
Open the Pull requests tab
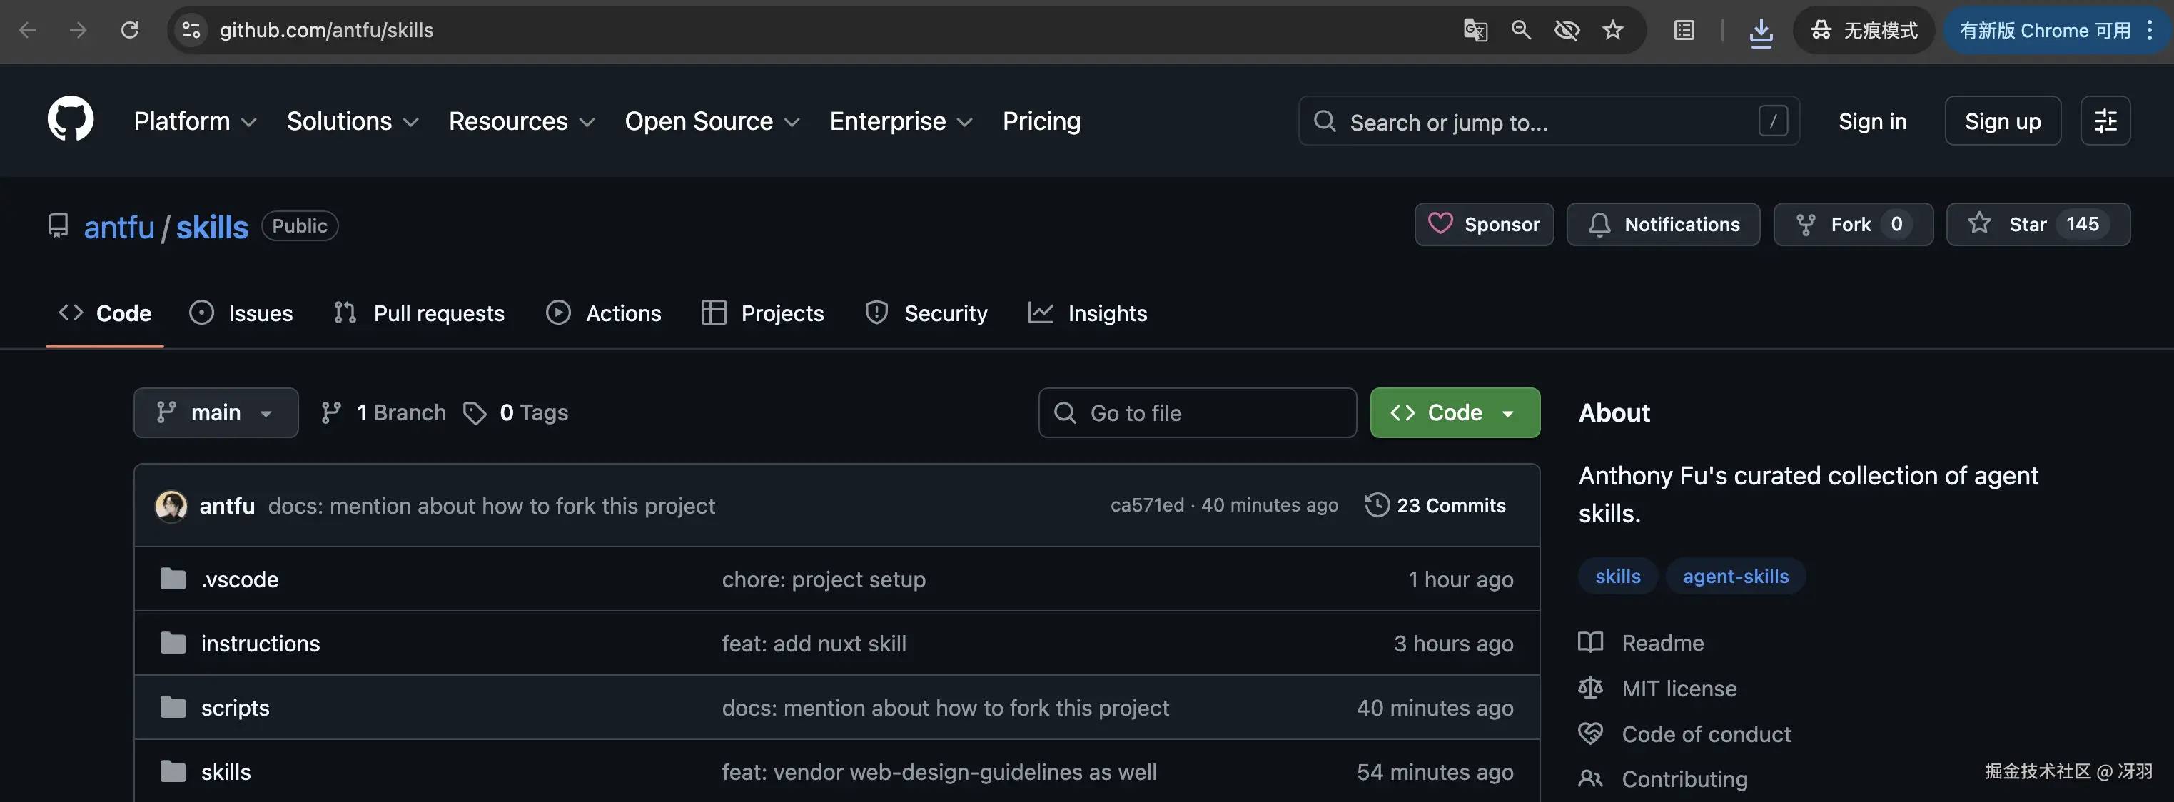click(x=420, y=314)
